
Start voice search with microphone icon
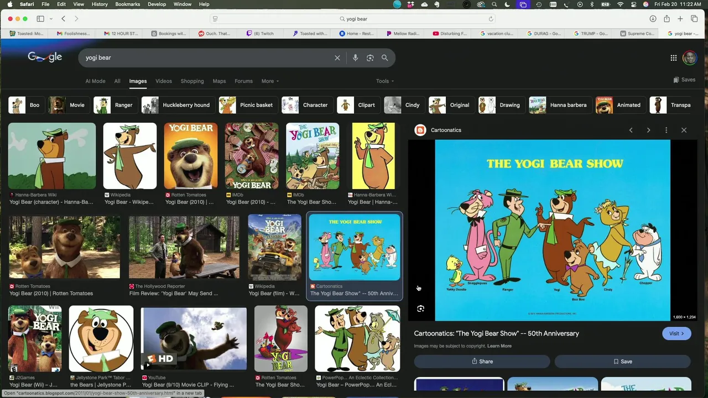355,57
